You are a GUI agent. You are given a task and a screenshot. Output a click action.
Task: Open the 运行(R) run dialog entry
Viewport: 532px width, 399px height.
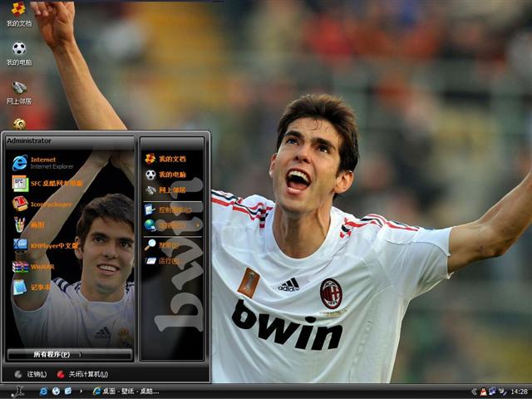coord(162,260)
